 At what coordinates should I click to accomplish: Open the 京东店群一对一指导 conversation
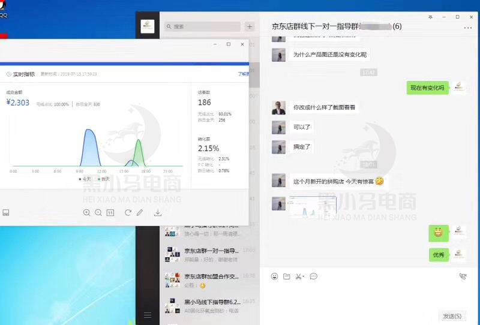click(209, 255)
